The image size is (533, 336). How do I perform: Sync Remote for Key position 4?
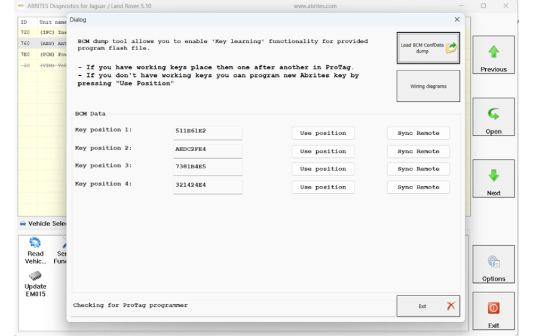(x=418, y=187)
